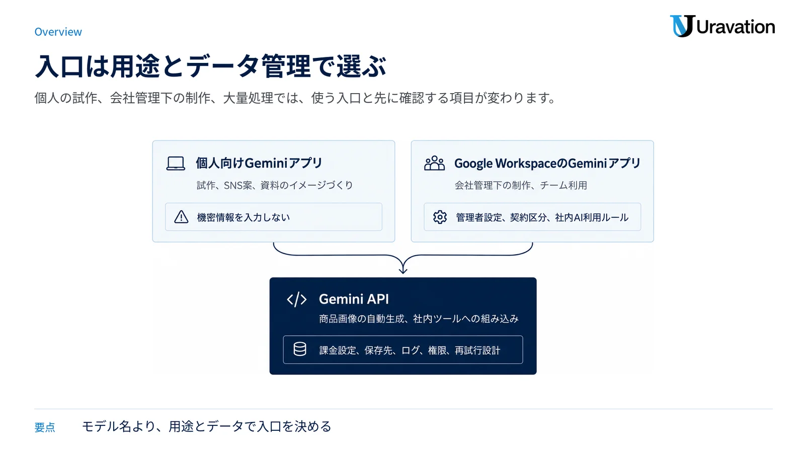Image resolution: width=805 pixels, height=453 pixels.
Task: Click the code brackets icon beside Gemini API
Action: tap(296, 299)
